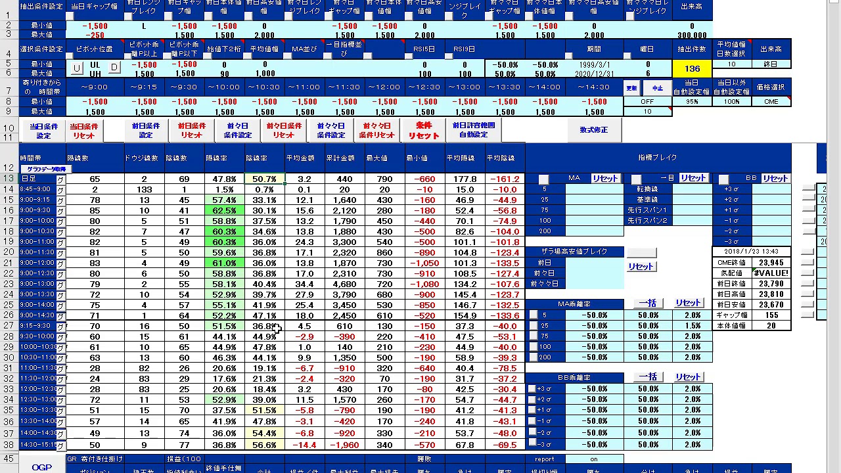Screen dimensions: 841x473
Task: Select the 期間 start date 1999/3/1
Action: 594,65
